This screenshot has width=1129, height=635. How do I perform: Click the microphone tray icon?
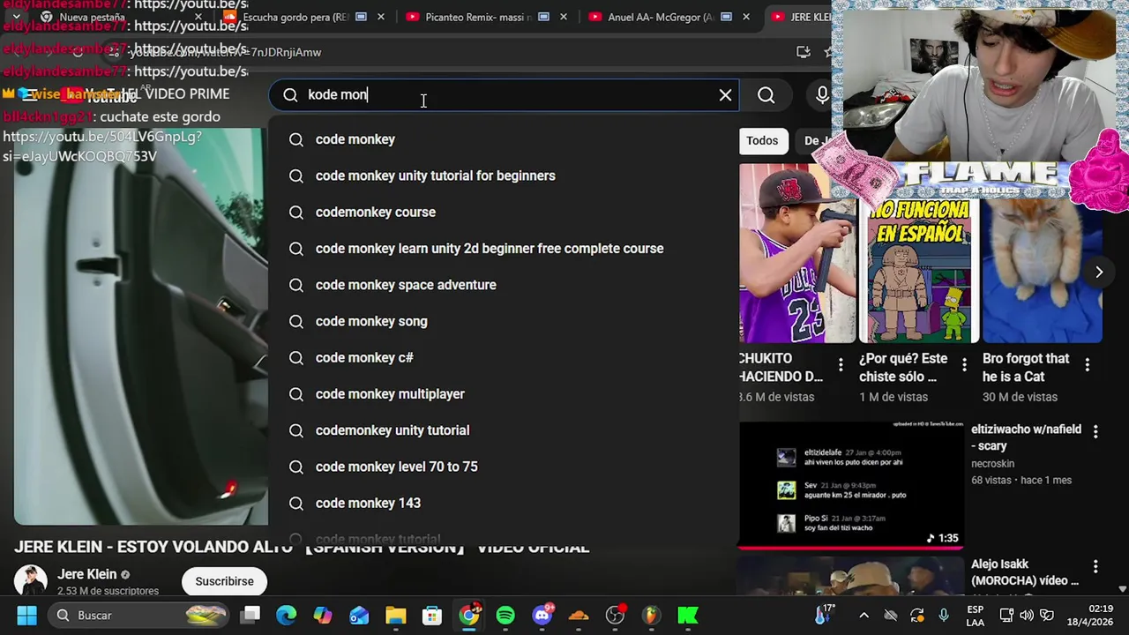pyautogui.click(x=944, y=616)
